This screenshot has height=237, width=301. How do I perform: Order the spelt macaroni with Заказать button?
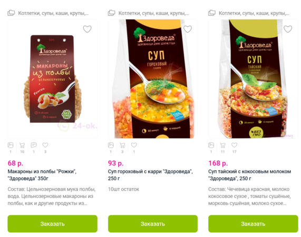tap(52, 224)
